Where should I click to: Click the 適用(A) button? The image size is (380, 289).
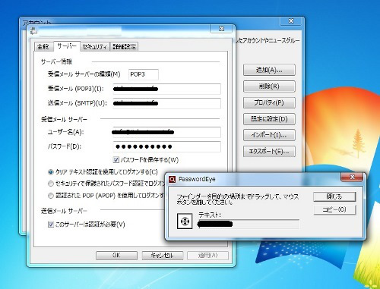(x=207, y=256)
